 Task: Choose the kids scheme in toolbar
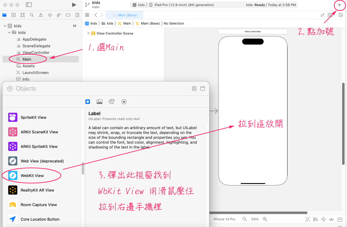[x=139, y=5]
